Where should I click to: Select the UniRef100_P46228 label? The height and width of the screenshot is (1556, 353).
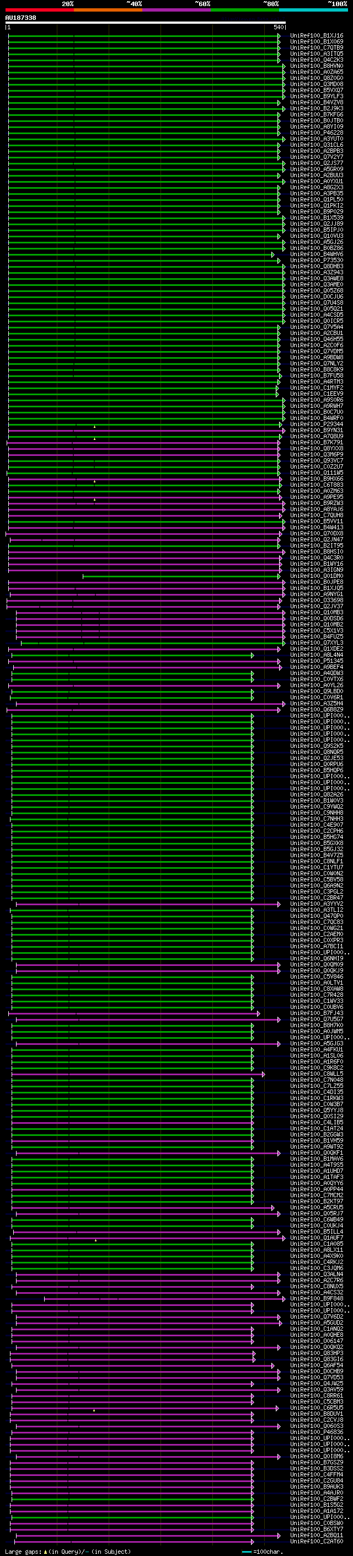tap(317, 133)
